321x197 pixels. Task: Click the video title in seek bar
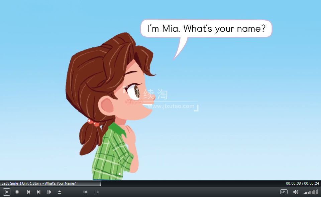(39, 183)
